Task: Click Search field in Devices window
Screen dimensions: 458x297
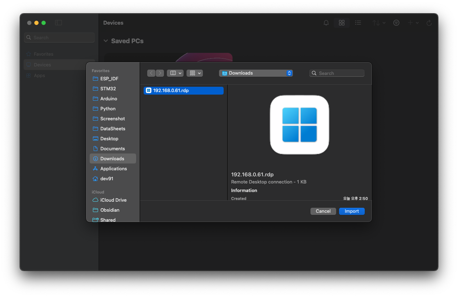Action: pyautogui.click(x=59, y=37)
